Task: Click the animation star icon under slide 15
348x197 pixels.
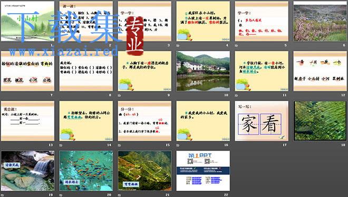Action: pyautogui.click(x=119, y=145)
